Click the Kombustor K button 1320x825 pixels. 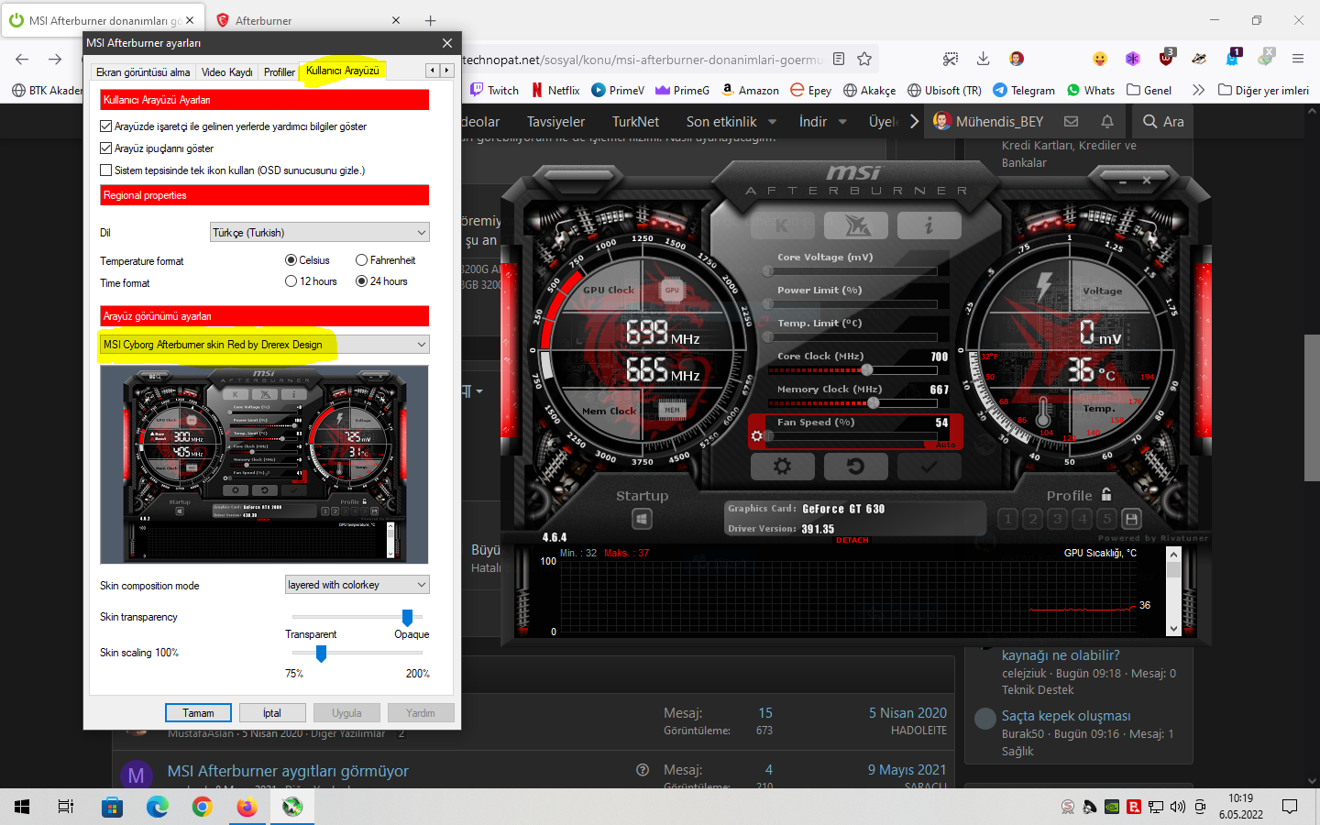pos(782,225)
